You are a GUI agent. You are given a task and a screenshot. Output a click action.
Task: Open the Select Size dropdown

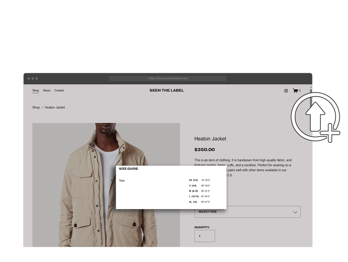pyautogui.click(x=247, y=212)
